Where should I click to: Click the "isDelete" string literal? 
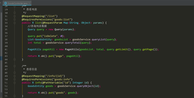pos(50,36)
